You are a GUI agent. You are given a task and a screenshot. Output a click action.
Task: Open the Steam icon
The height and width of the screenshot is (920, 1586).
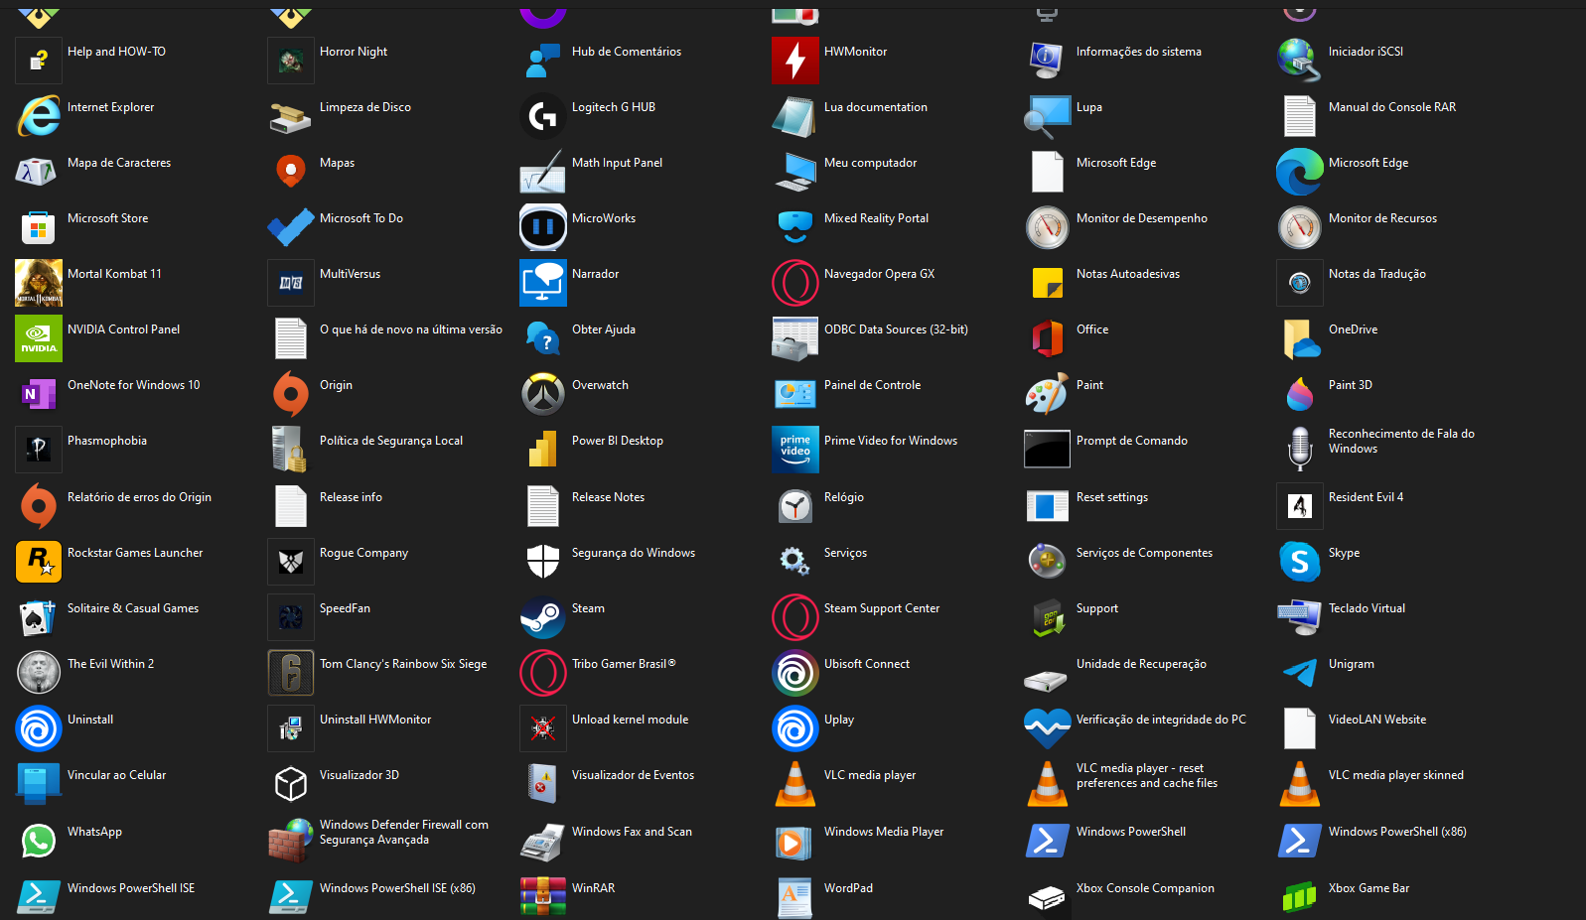click(543, 617)
